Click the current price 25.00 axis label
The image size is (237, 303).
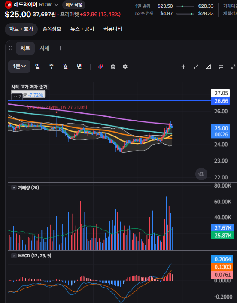click(221, 131)
